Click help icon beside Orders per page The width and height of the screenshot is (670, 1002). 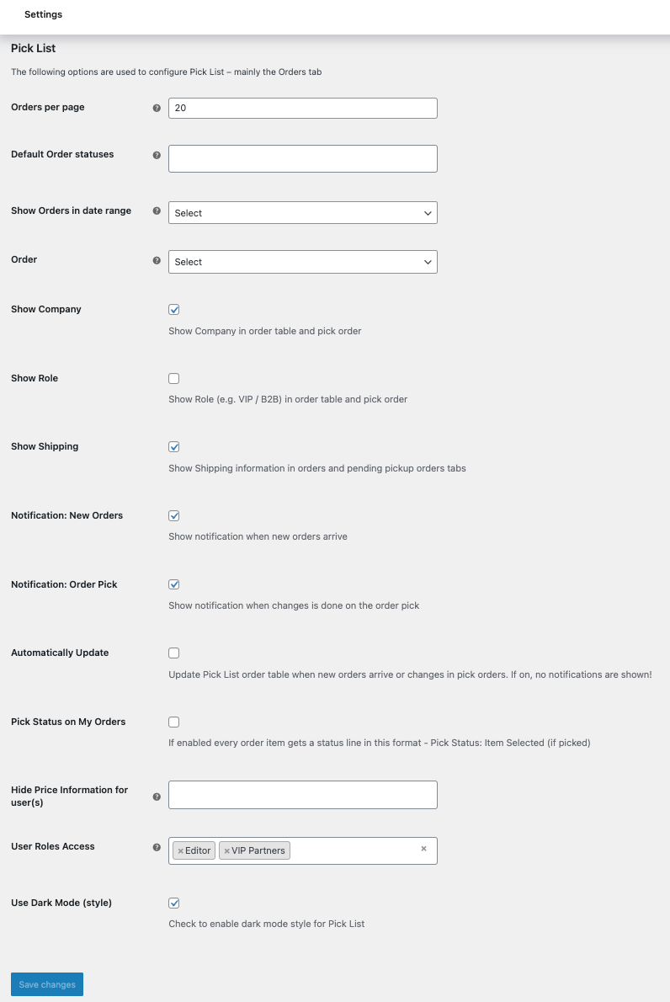tap(157, 108)
